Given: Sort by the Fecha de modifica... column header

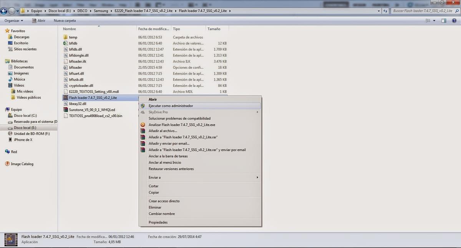Looking at the screenshot, I should pyautogui.click(x=154, y=29).
